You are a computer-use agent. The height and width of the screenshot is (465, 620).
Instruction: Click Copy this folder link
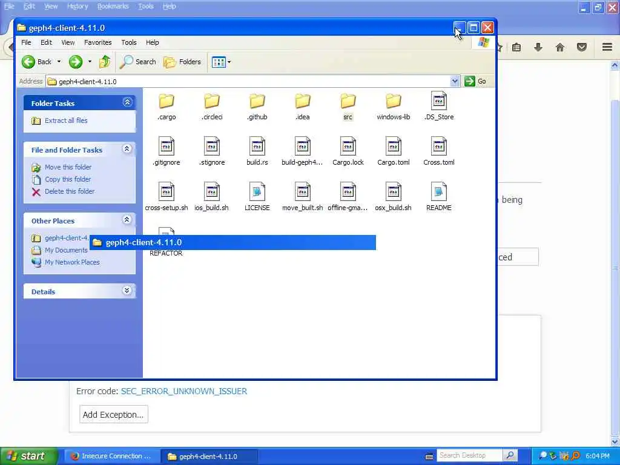coord(68,179)
